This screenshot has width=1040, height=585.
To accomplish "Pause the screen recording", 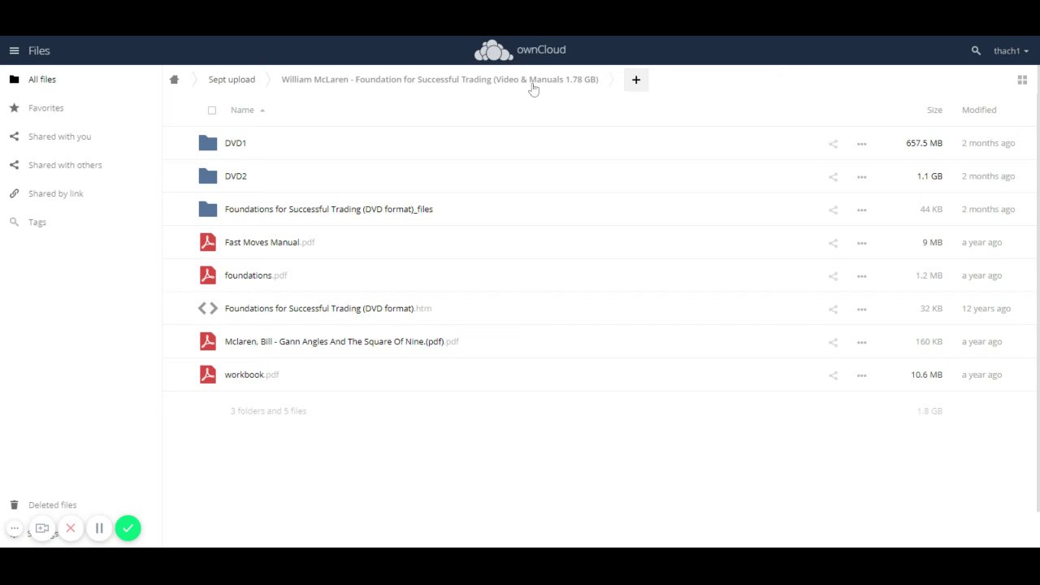I will coord(99,529).
